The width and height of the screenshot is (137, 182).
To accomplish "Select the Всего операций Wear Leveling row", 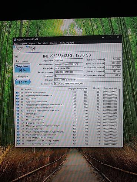I will coord(67,138).
